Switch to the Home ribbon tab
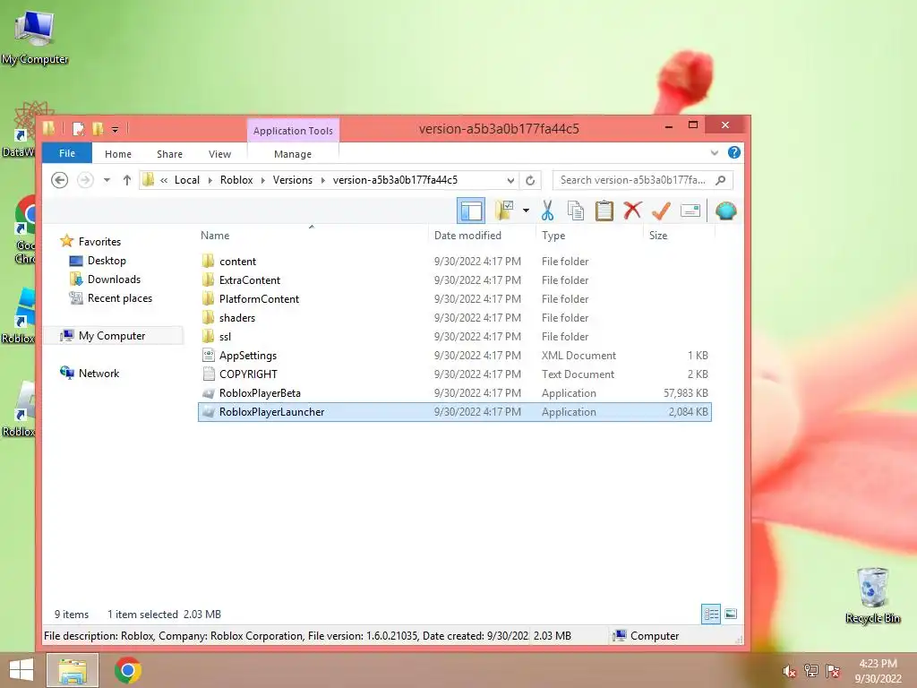 (118, 154)
